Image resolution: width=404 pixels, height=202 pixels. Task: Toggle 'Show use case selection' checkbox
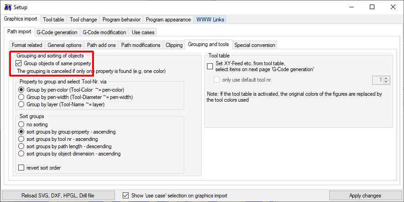tap(126, 196)
